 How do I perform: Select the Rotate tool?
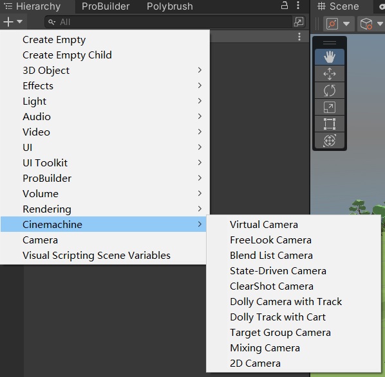tap(329, 91)
